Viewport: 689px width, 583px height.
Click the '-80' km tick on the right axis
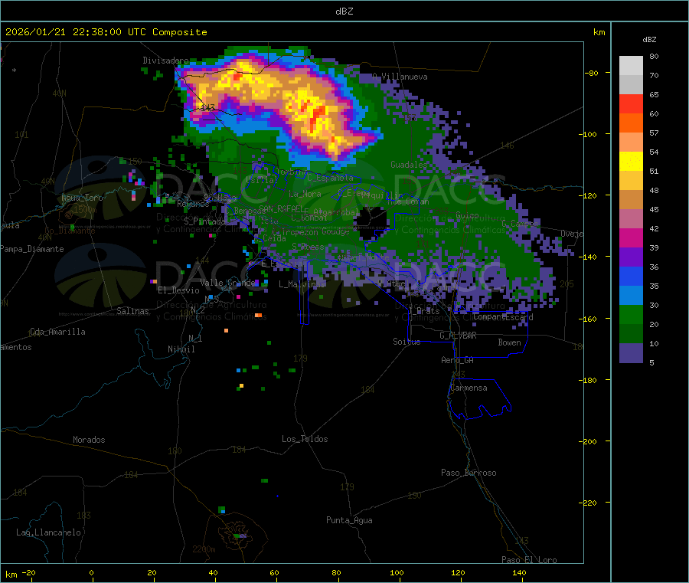tap(592, 73)
